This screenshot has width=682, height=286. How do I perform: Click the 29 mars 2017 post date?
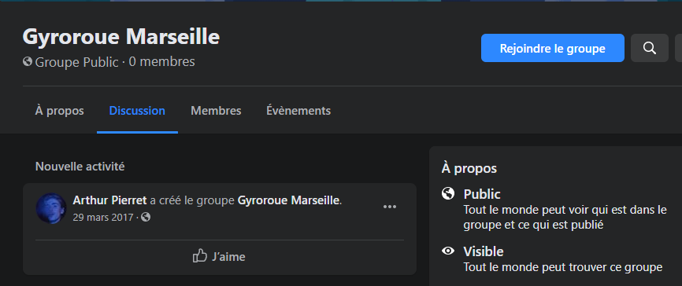(x=103, y=217)
